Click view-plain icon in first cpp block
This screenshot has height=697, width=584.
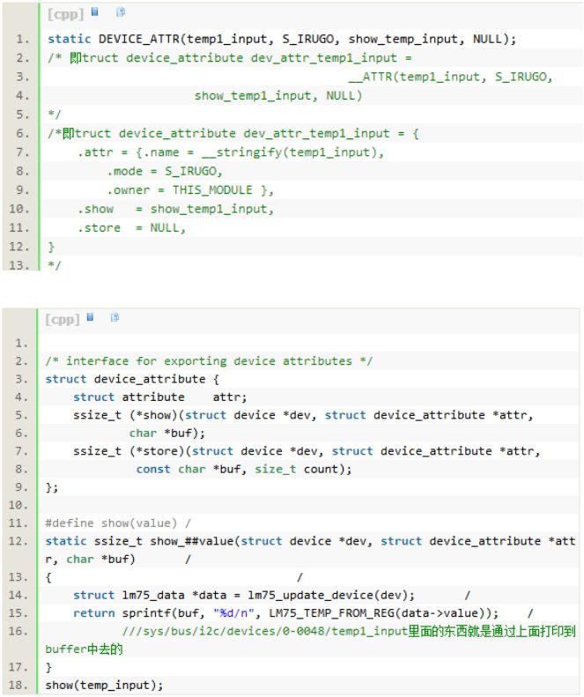point(94,12)
